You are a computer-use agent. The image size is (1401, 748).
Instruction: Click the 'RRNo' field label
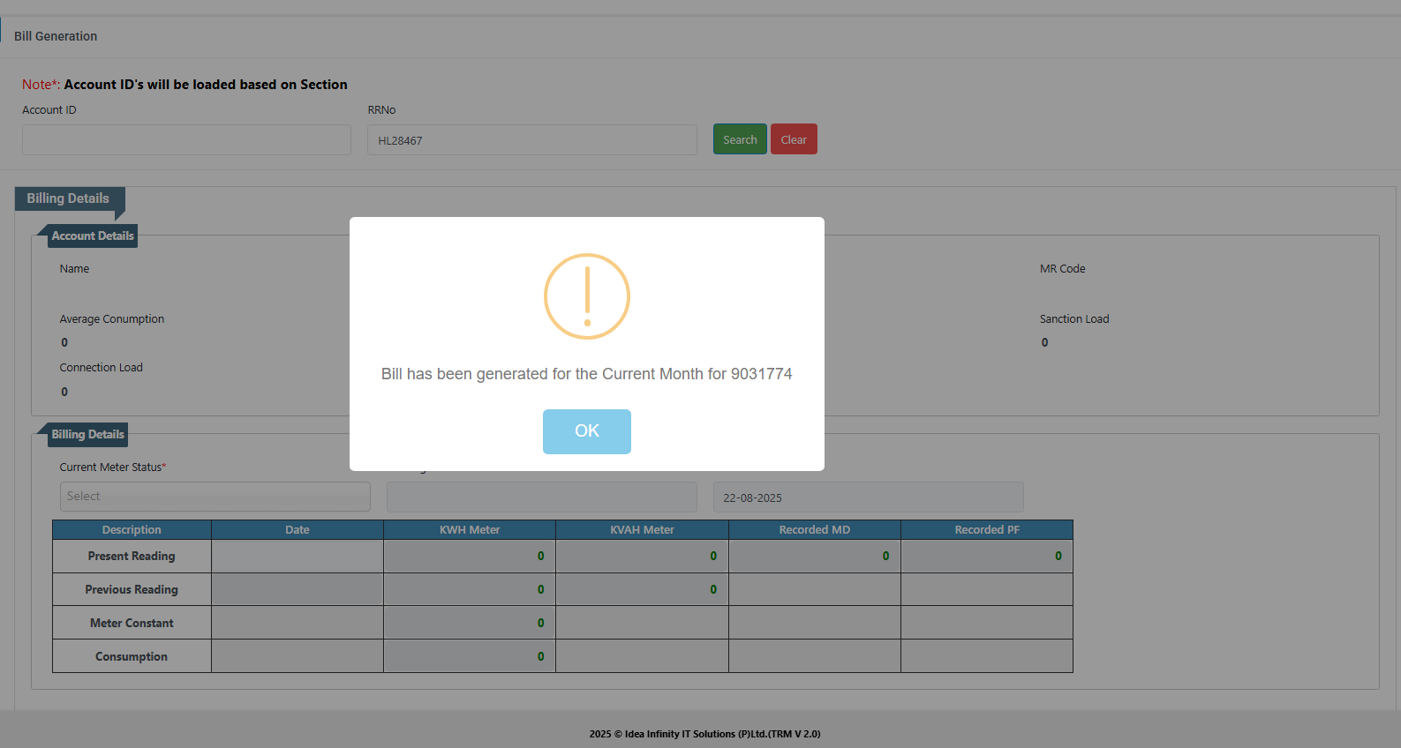[382, 110]
